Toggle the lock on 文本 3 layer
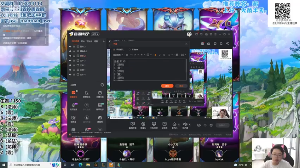Screen dimensions: 300x168 (x=74, y=60)
